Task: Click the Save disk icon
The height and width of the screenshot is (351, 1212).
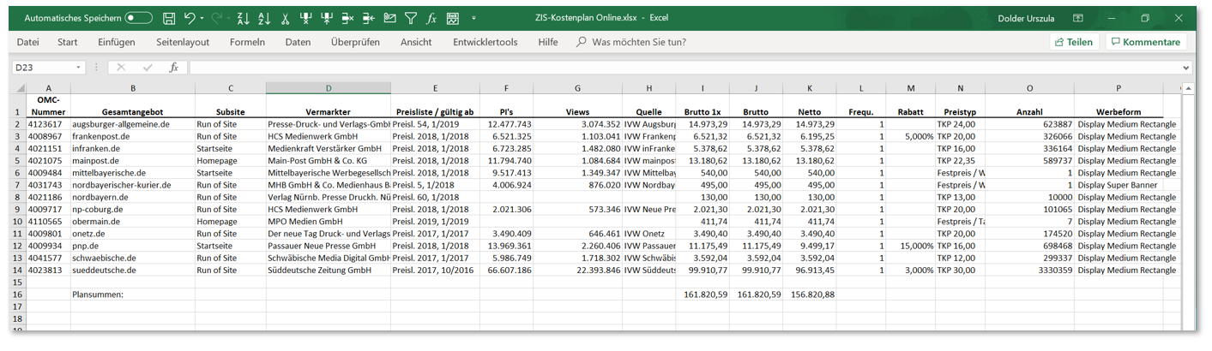Action: tap(169, 17)
